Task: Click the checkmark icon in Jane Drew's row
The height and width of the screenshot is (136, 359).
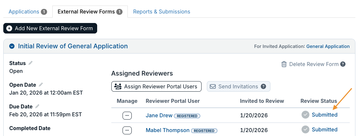Action: point(305,115)
